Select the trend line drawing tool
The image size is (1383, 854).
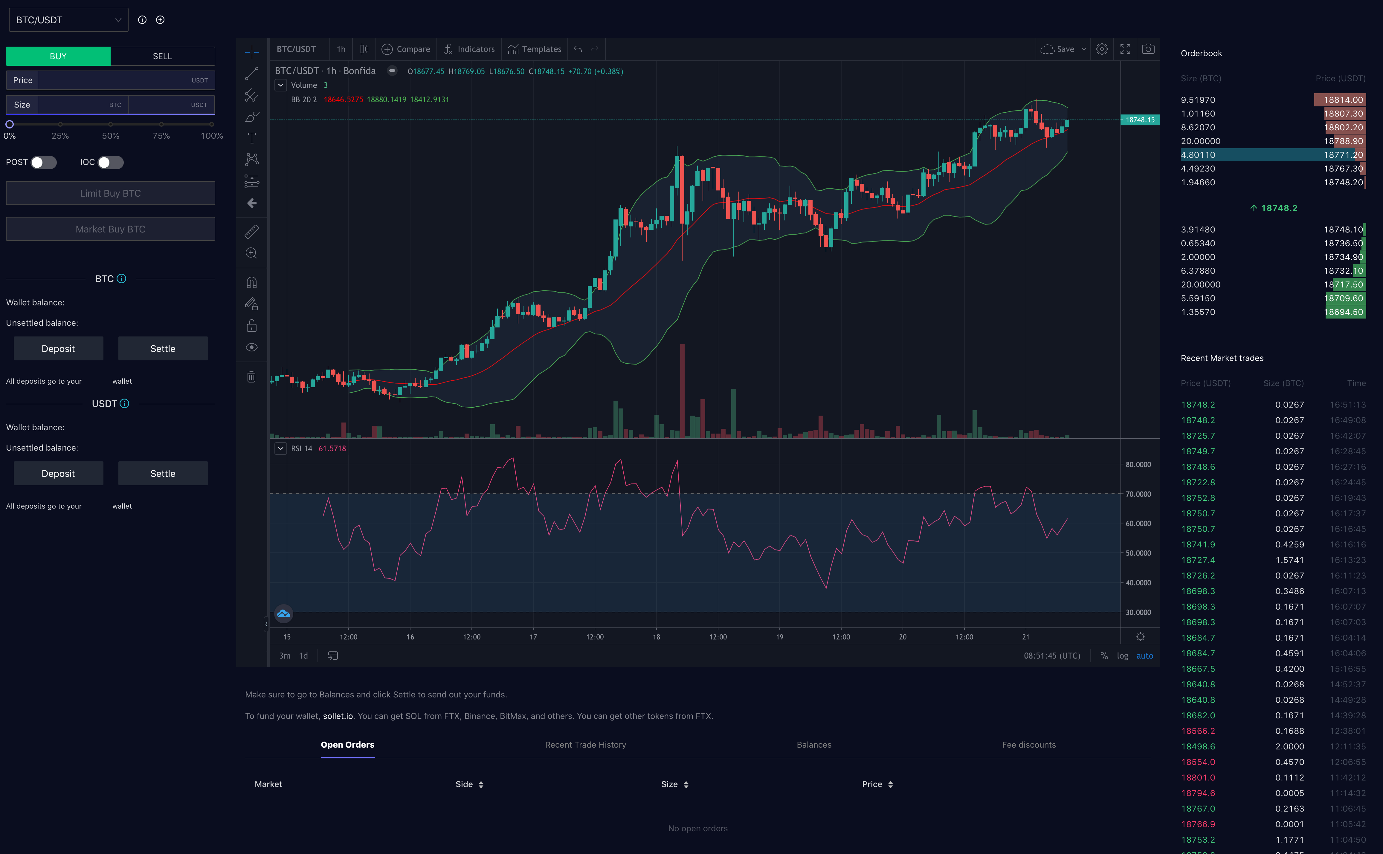click(x=251, y=74)
